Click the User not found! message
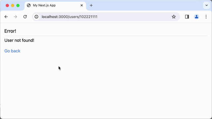Viewport: 212px width, 119px height. [x=19, y=40]
